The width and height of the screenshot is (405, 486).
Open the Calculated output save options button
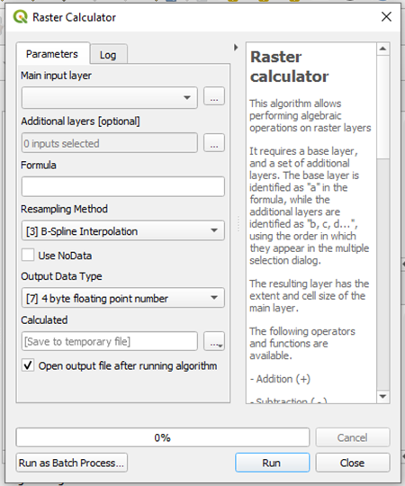click(214, 341)
